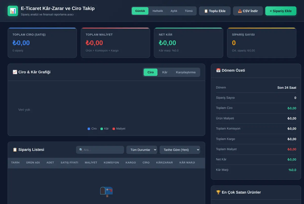Viewport: 304px width, 204px height.
Task: Focus the Ara... search field
Action: (x=100, y=150)
